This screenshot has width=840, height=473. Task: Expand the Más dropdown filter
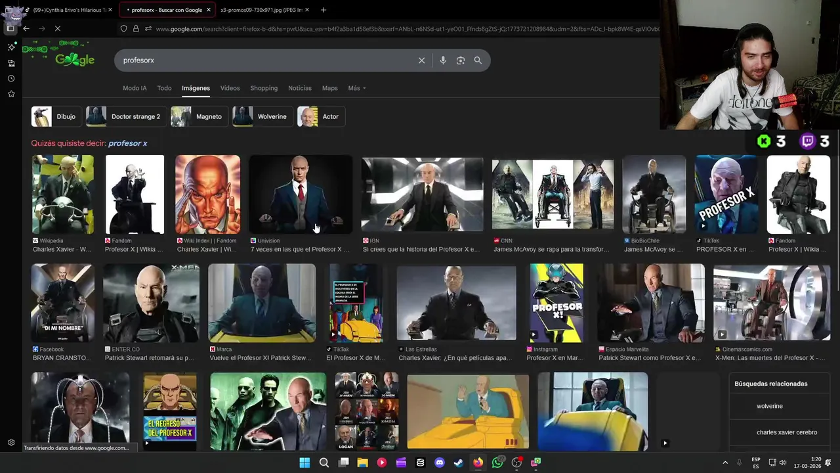(357, 88)
